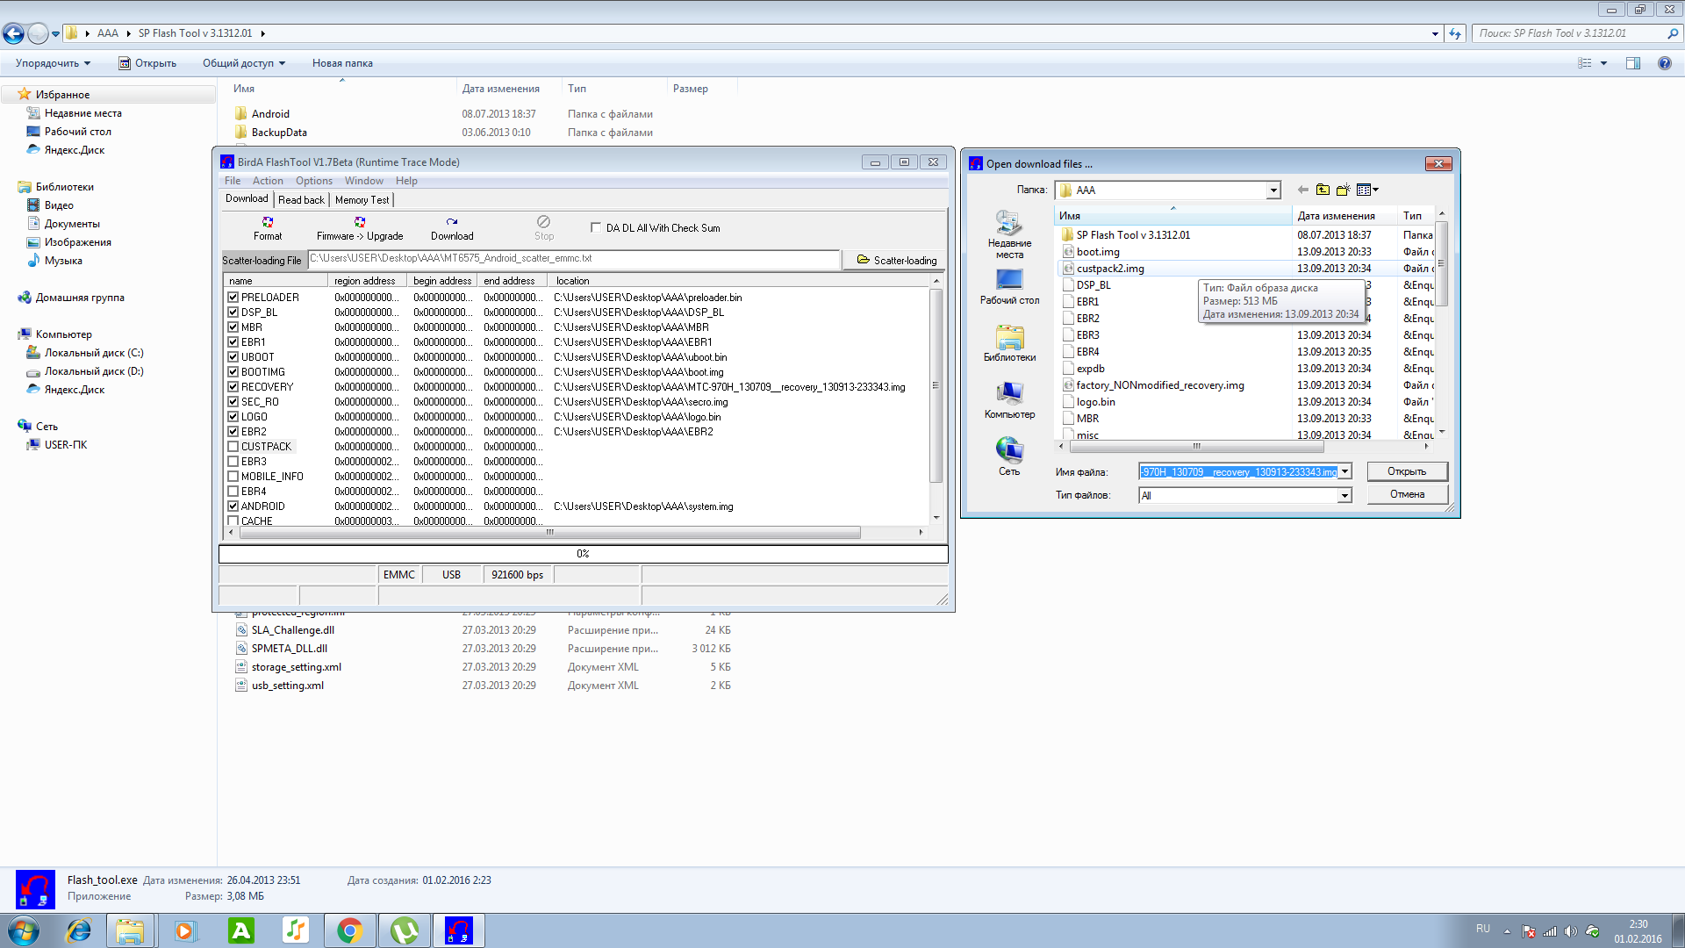The height and width of the screenshot is (948, 1685).
Task: Enable DA DL All With Check Sum
Action: click(x=596, y=227)
